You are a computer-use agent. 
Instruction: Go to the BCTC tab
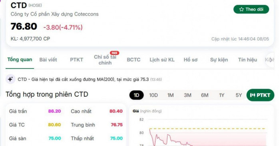(134, 60)
